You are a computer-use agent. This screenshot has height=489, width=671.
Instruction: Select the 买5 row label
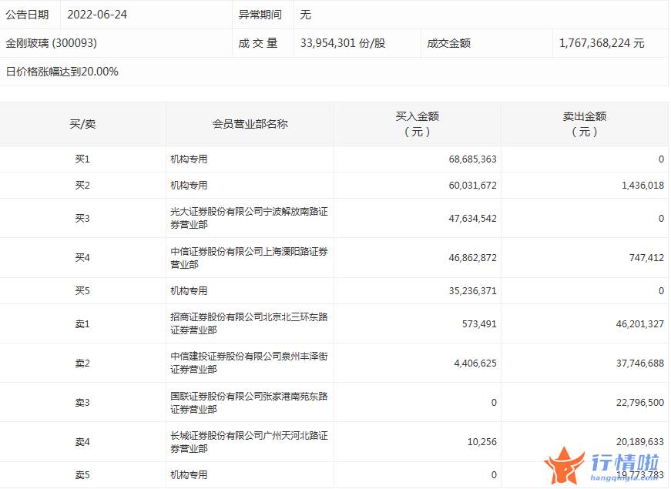tap(82, 291)
